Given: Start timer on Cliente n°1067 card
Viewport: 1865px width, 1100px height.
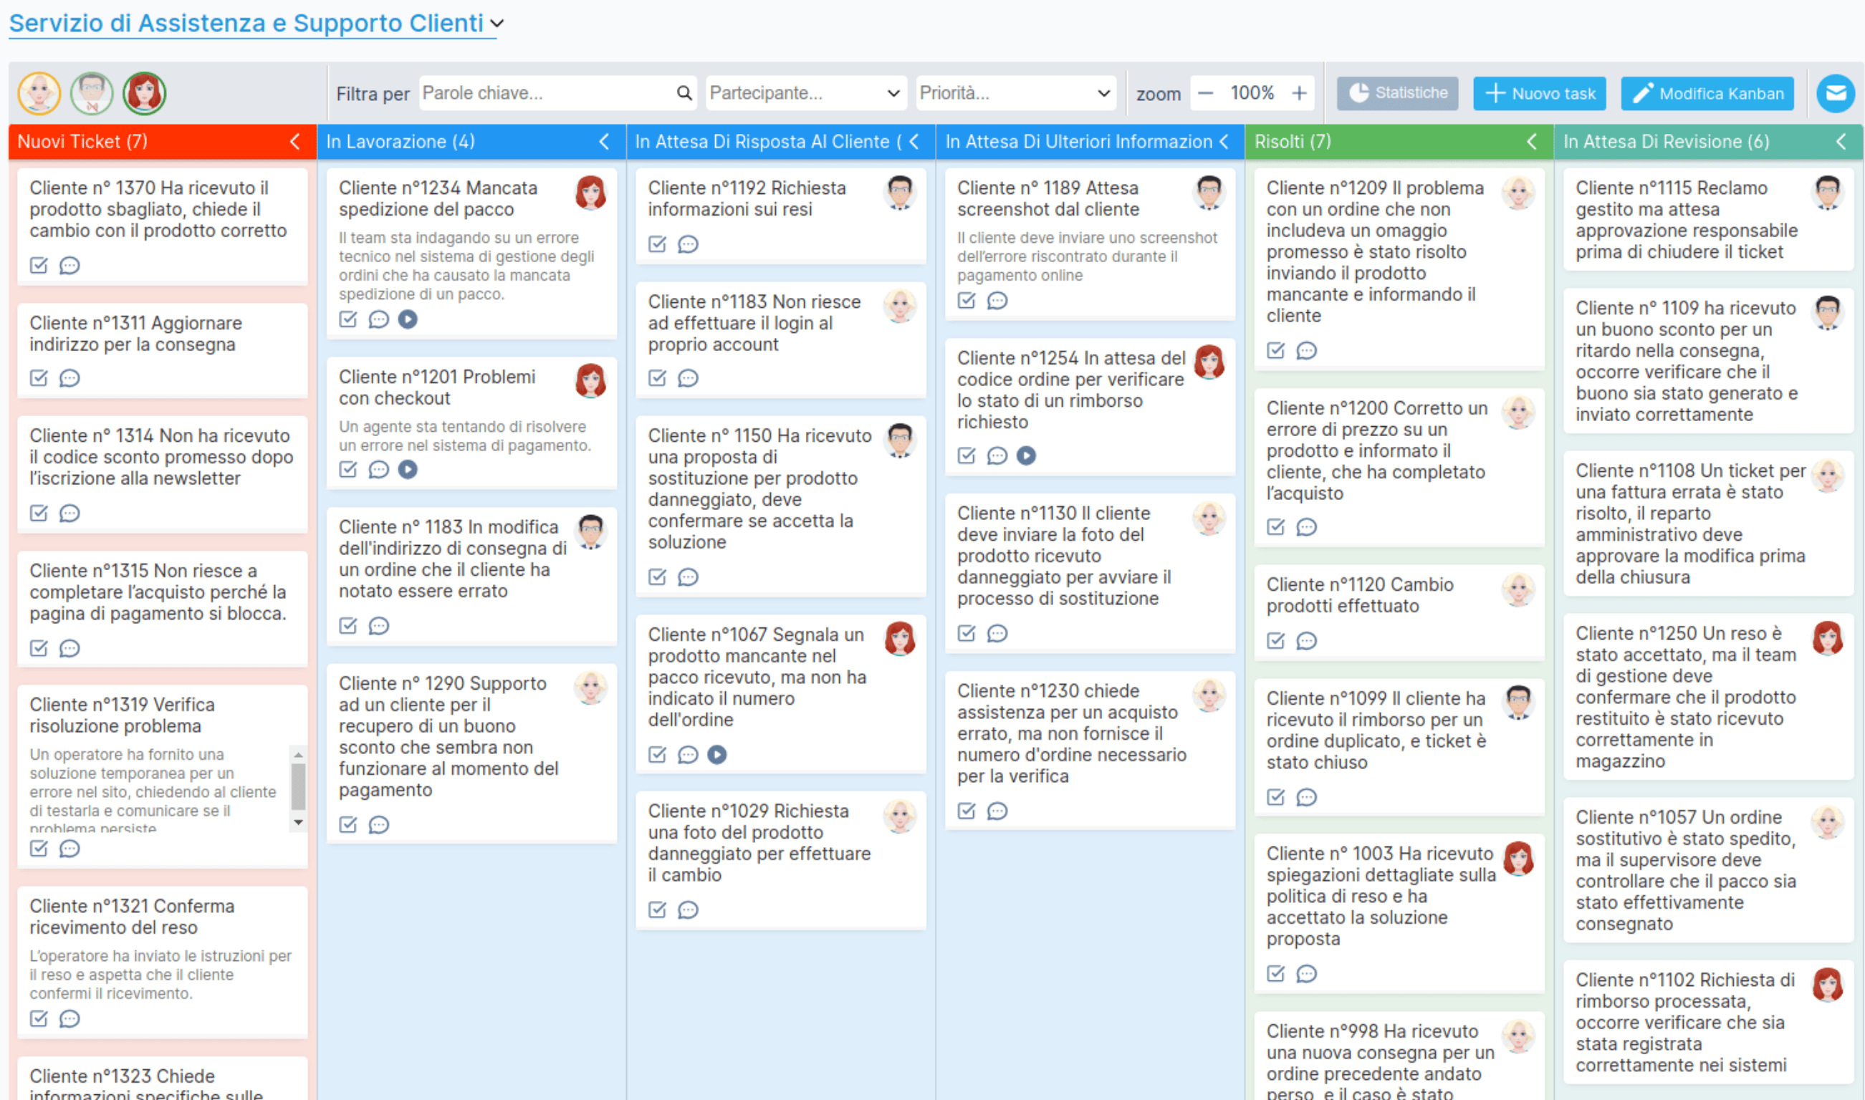Looking at the screenshot, I should pos(717,755).
